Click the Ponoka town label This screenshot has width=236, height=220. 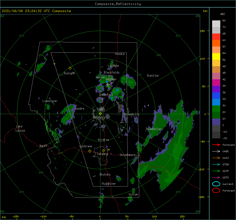pos(120,54)
